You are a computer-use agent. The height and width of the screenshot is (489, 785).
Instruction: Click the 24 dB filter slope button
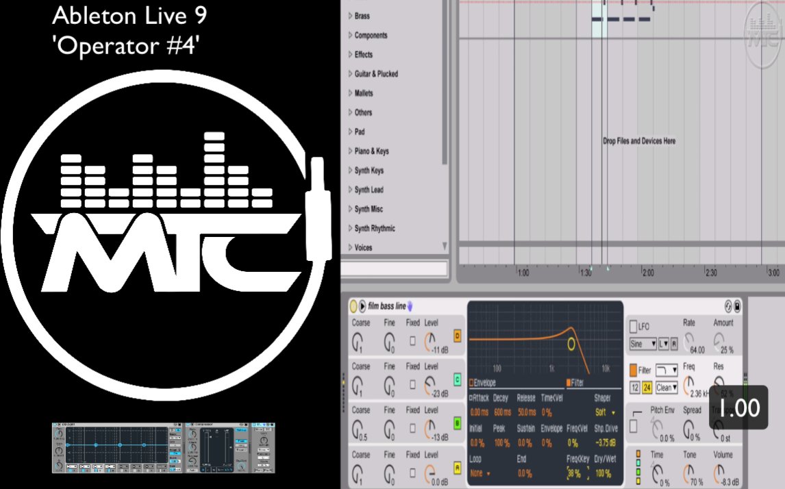648,388
